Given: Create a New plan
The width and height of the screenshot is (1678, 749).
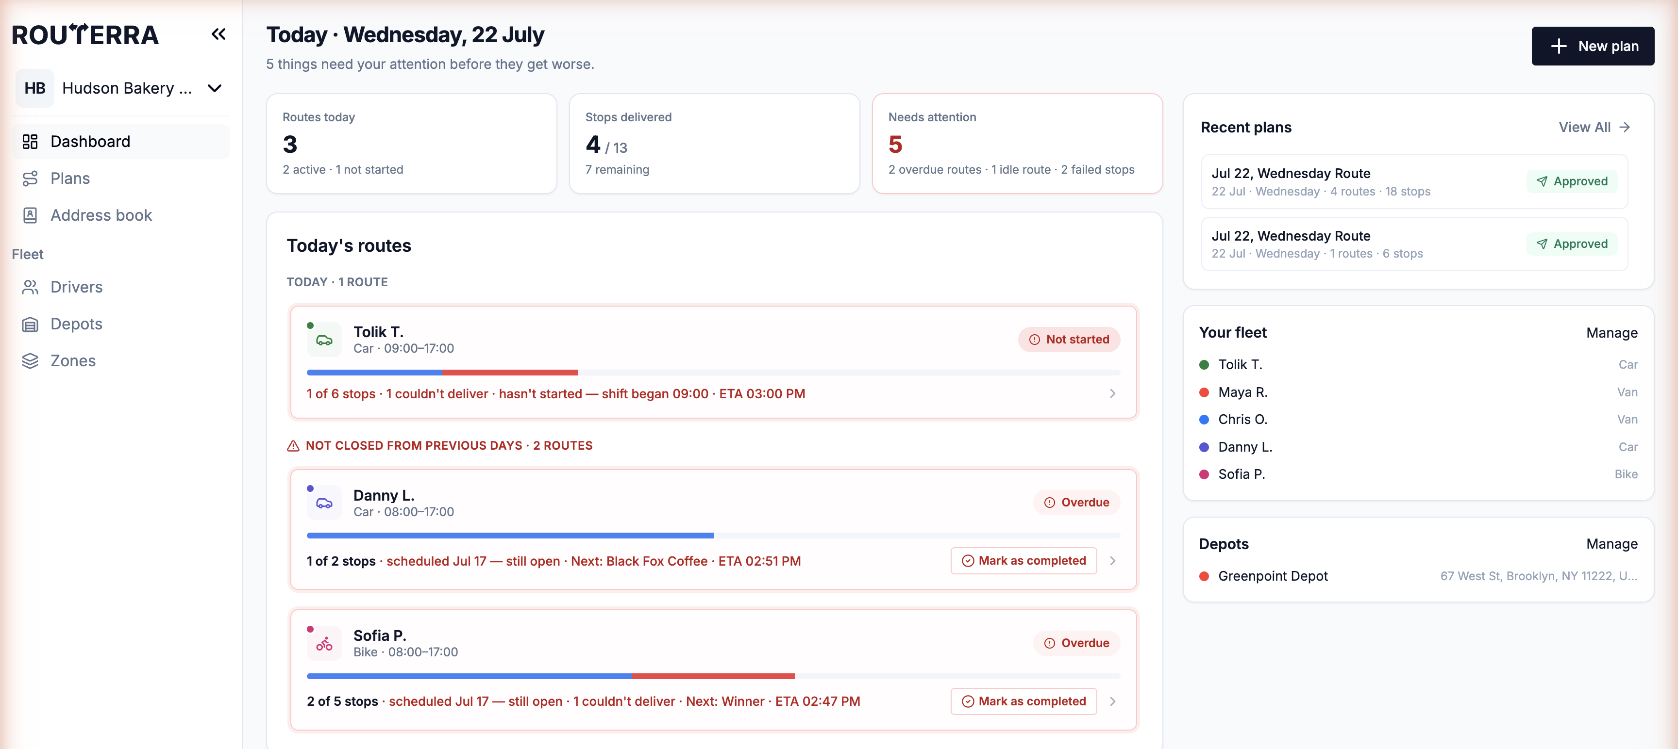Looking at the screenshot, I should point(1592,46).
